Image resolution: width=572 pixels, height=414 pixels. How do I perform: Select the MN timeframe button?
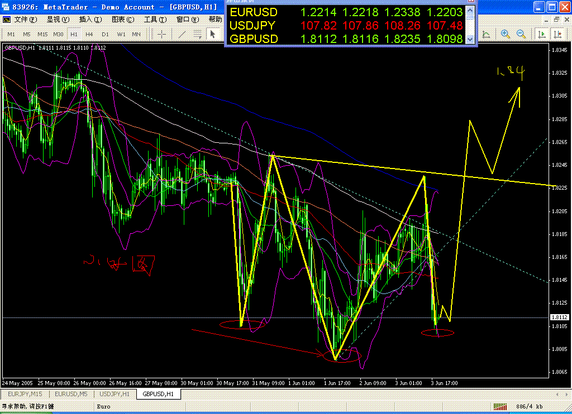pyautogui.click(x=136, y=34)
